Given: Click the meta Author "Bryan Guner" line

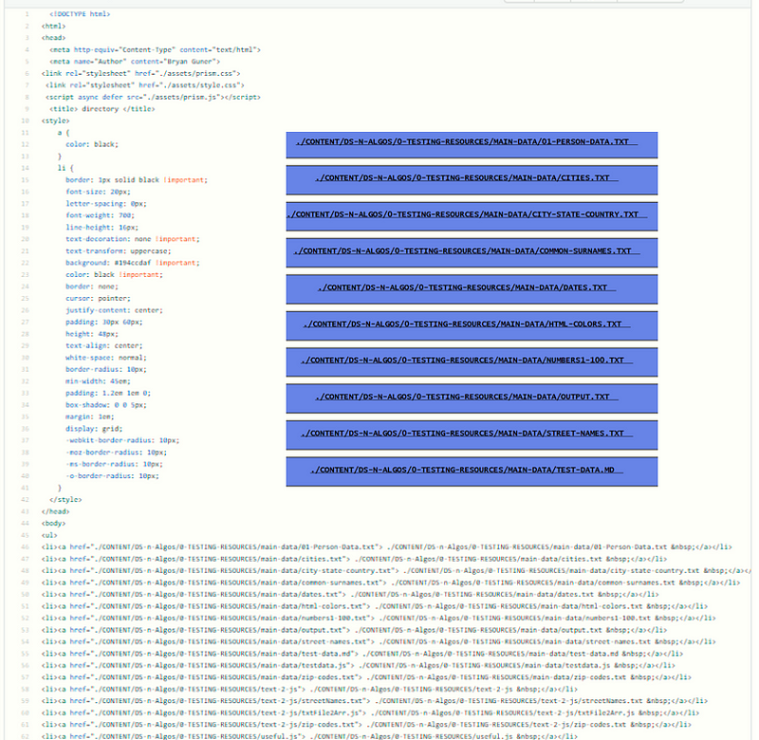Looking at the screenshot, I should click(135, 62).
